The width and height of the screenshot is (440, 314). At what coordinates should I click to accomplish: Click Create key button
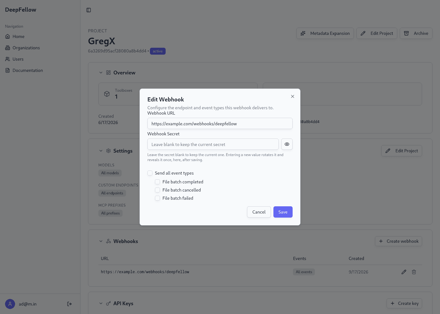[404, 303]
